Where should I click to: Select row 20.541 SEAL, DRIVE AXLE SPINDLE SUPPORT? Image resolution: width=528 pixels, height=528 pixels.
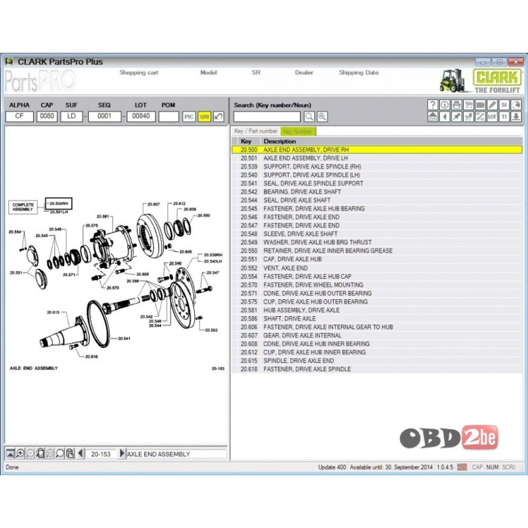[377, 183]
